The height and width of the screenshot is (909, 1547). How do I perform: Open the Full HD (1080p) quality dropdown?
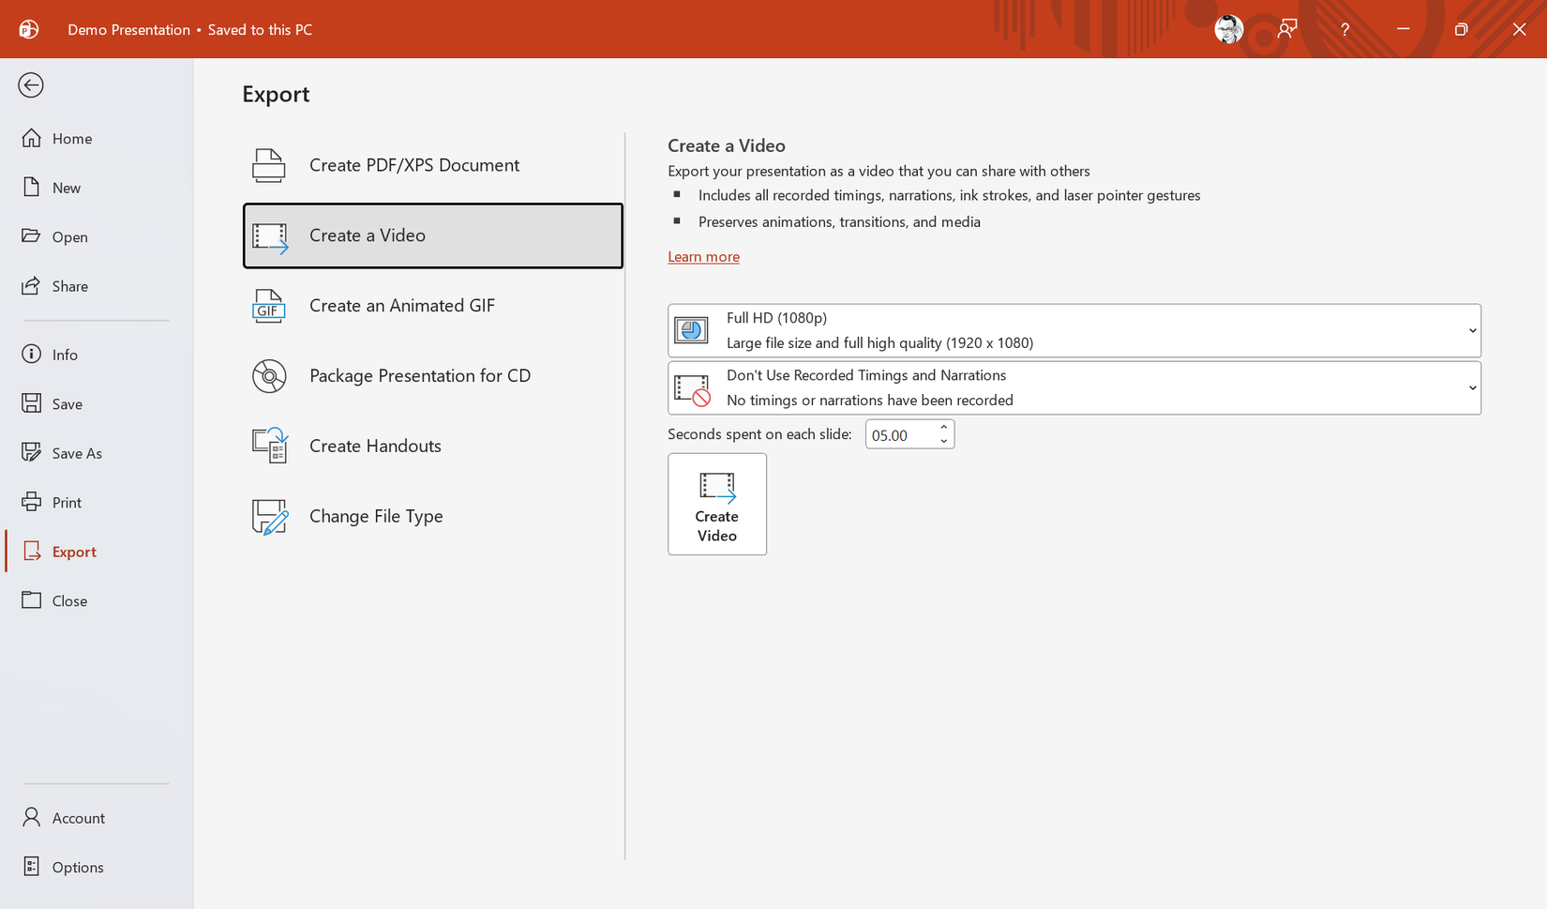point(1470,330)
